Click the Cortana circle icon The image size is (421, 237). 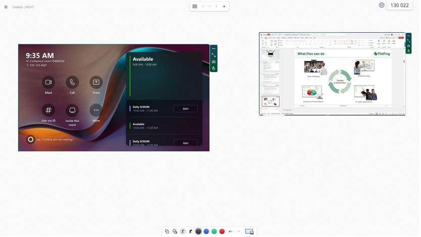coord(31,139)
